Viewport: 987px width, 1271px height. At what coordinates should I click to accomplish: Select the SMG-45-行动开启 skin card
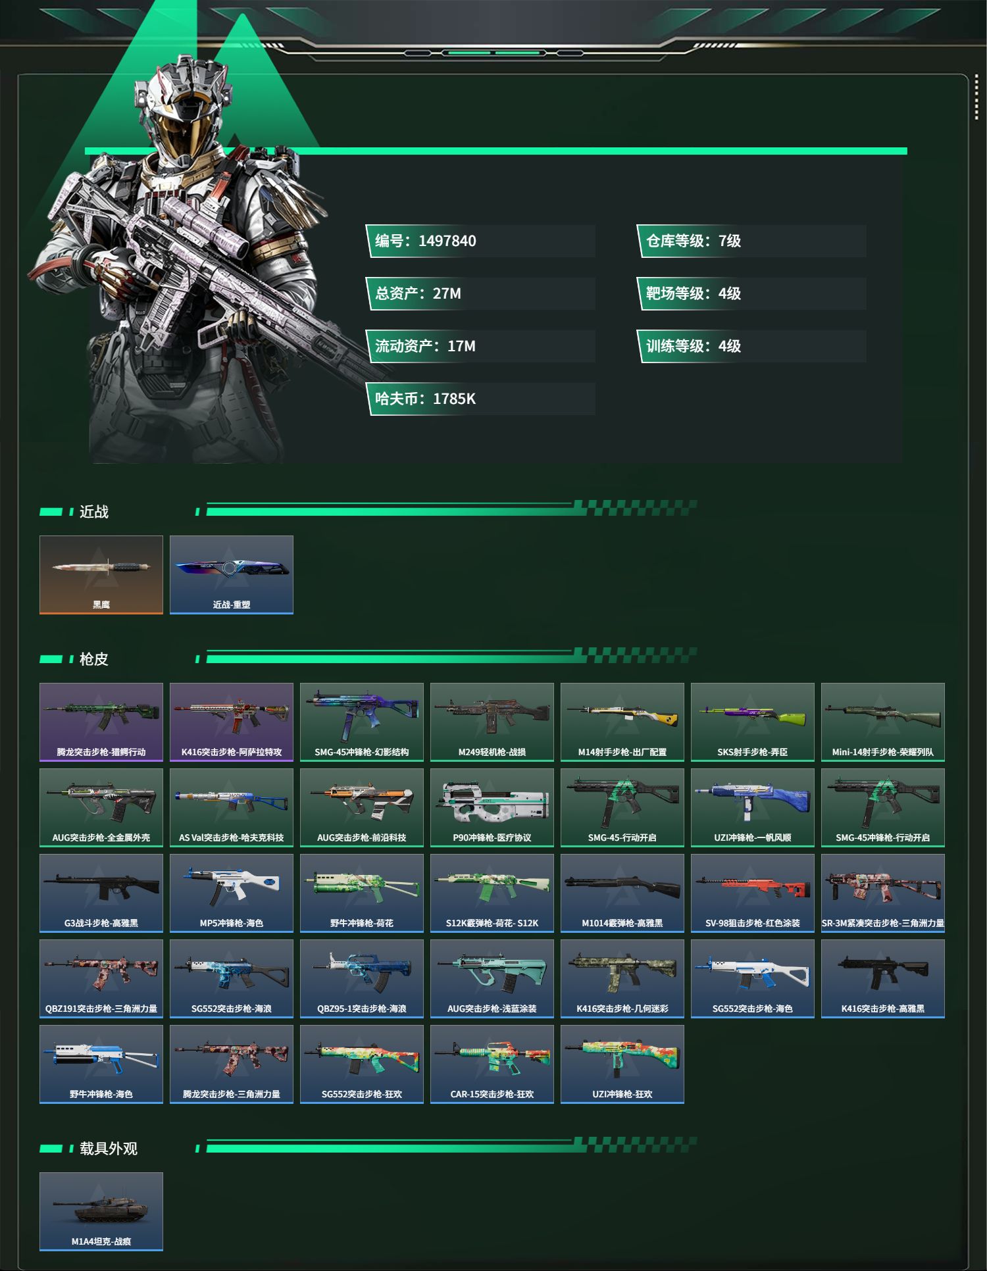coord(622,808)
